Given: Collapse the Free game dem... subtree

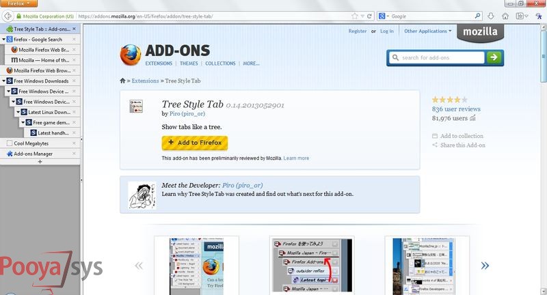Looking at the screenshot, I should tap(23, 123).
